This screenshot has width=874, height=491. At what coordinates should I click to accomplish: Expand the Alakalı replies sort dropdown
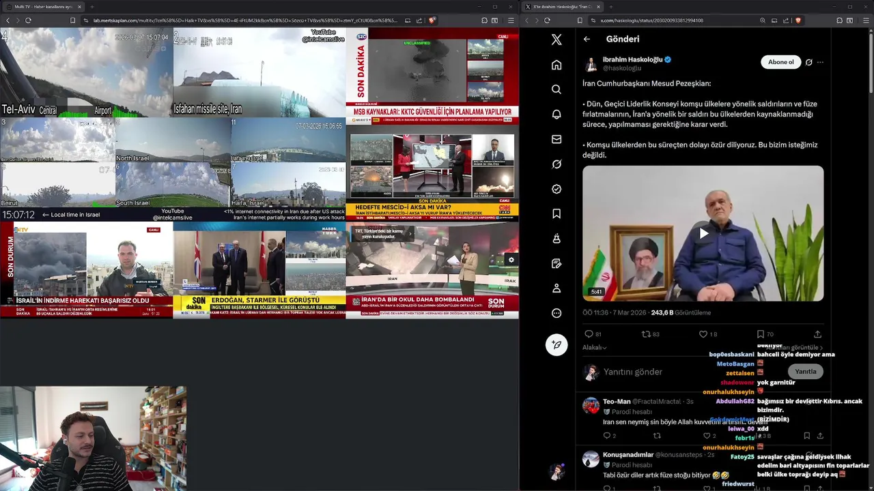click(x=594, y=348)
